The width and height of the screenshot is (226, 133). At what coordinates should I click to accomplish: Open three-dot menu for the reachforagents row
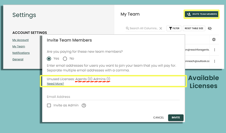214,50
